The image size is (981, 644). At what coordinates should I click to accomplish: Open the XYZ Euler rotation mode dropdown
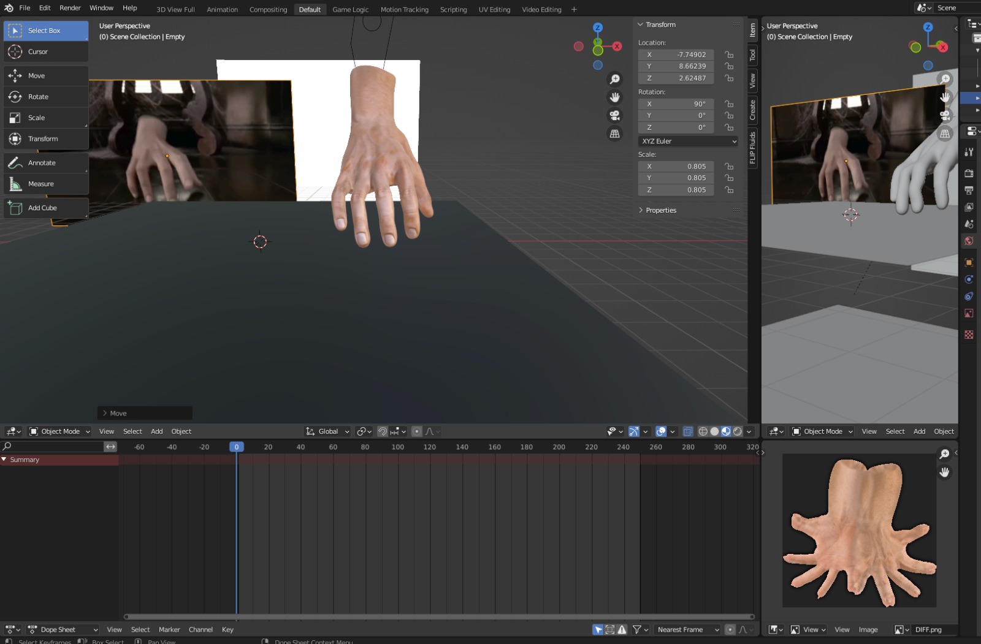[x=689, y=142]
